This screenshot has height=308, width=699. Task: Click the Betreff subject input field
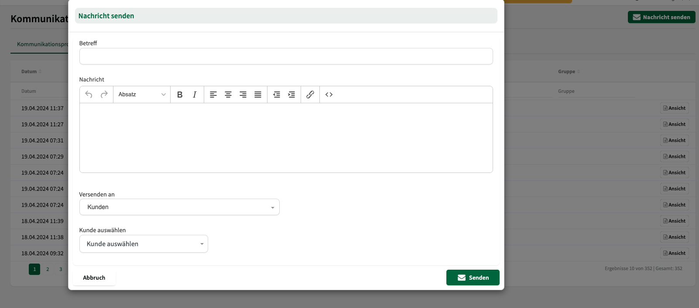click(286, 56)
